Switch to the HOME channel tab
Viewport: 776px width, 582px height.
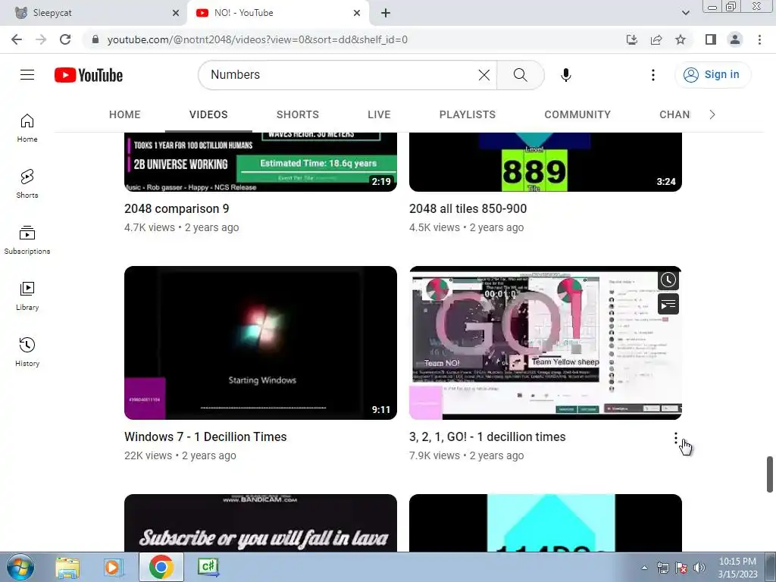125,114
